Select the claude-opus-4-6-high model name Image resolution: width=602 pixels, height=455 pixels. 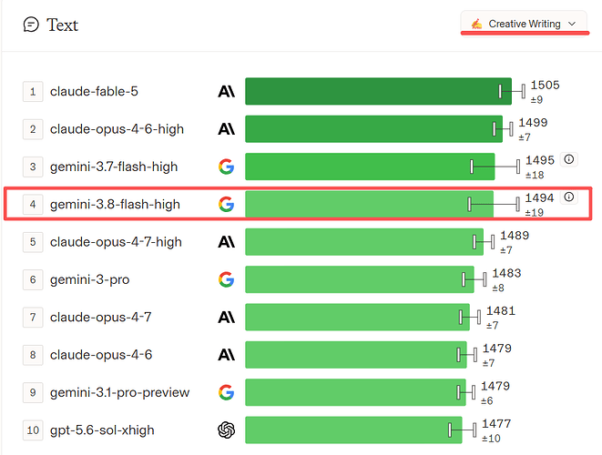click(117, 129)
